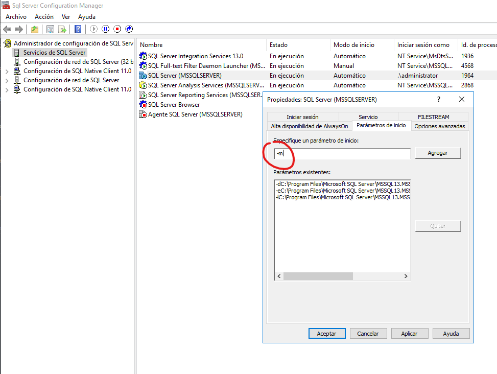Click the startup parameter input field
This screenshot has height=374, width=497.
pyautogui.click(x=342, y=154)
